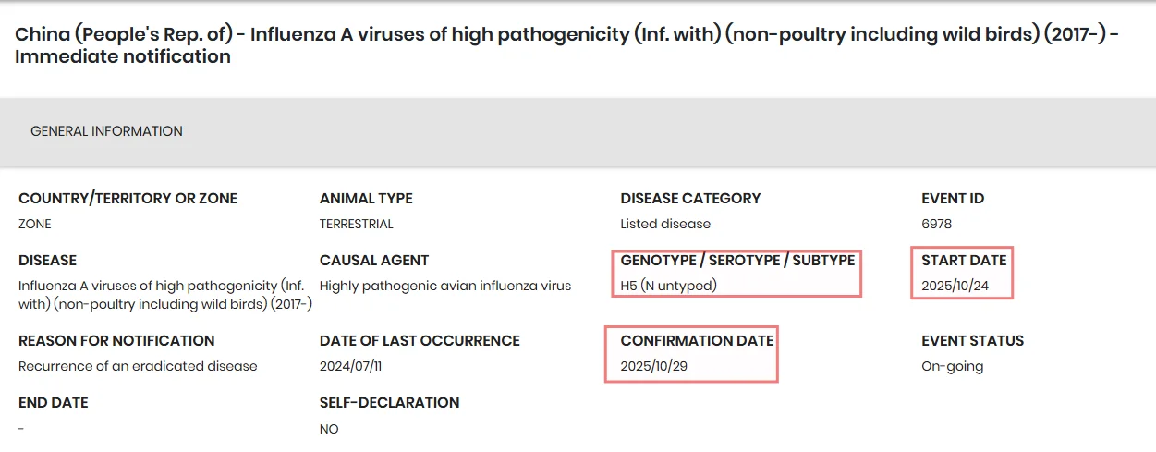The width and height of the screenshot is (1156, 452).
Task: Click the COUNTRY/TERRITORY OR ZONE value ZONE
Action: (34, 224)
